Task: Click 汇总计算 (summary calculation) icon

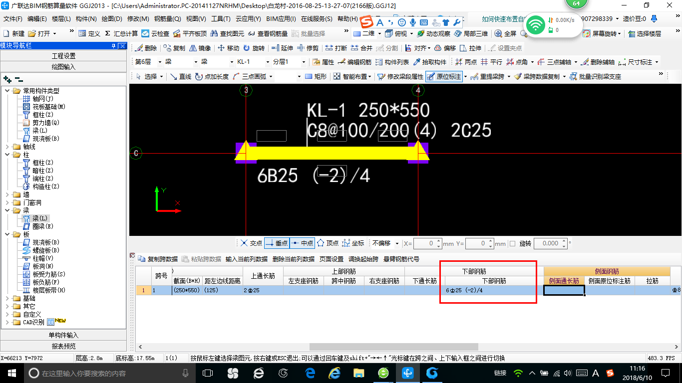Action: click(121, 33)
